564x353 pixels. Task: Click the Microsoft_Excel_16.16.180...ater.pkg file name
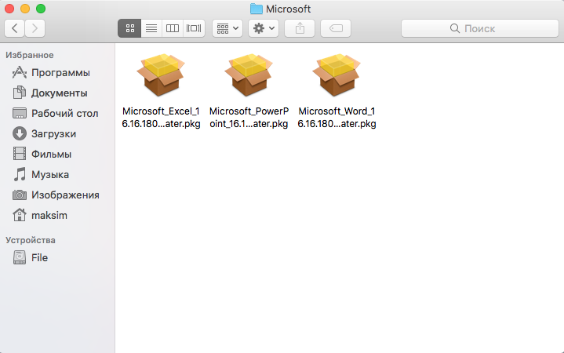[x=161, y=118]
